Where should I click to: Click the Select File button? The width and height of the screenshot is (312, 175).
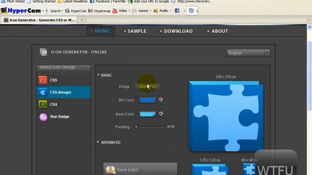point(147,87)
